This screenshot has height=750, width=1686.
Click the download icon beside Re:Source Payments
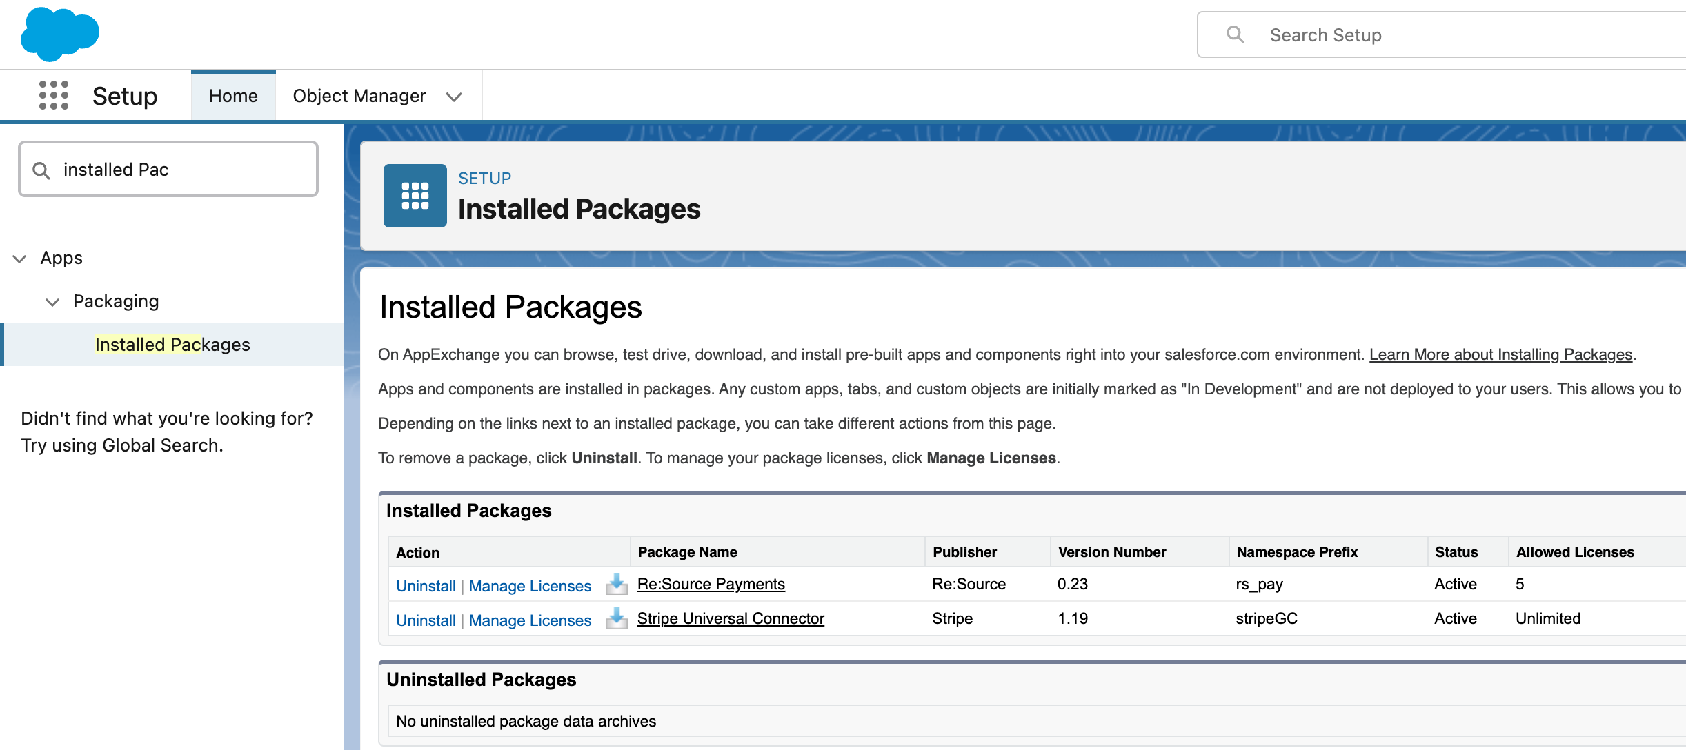616,585
